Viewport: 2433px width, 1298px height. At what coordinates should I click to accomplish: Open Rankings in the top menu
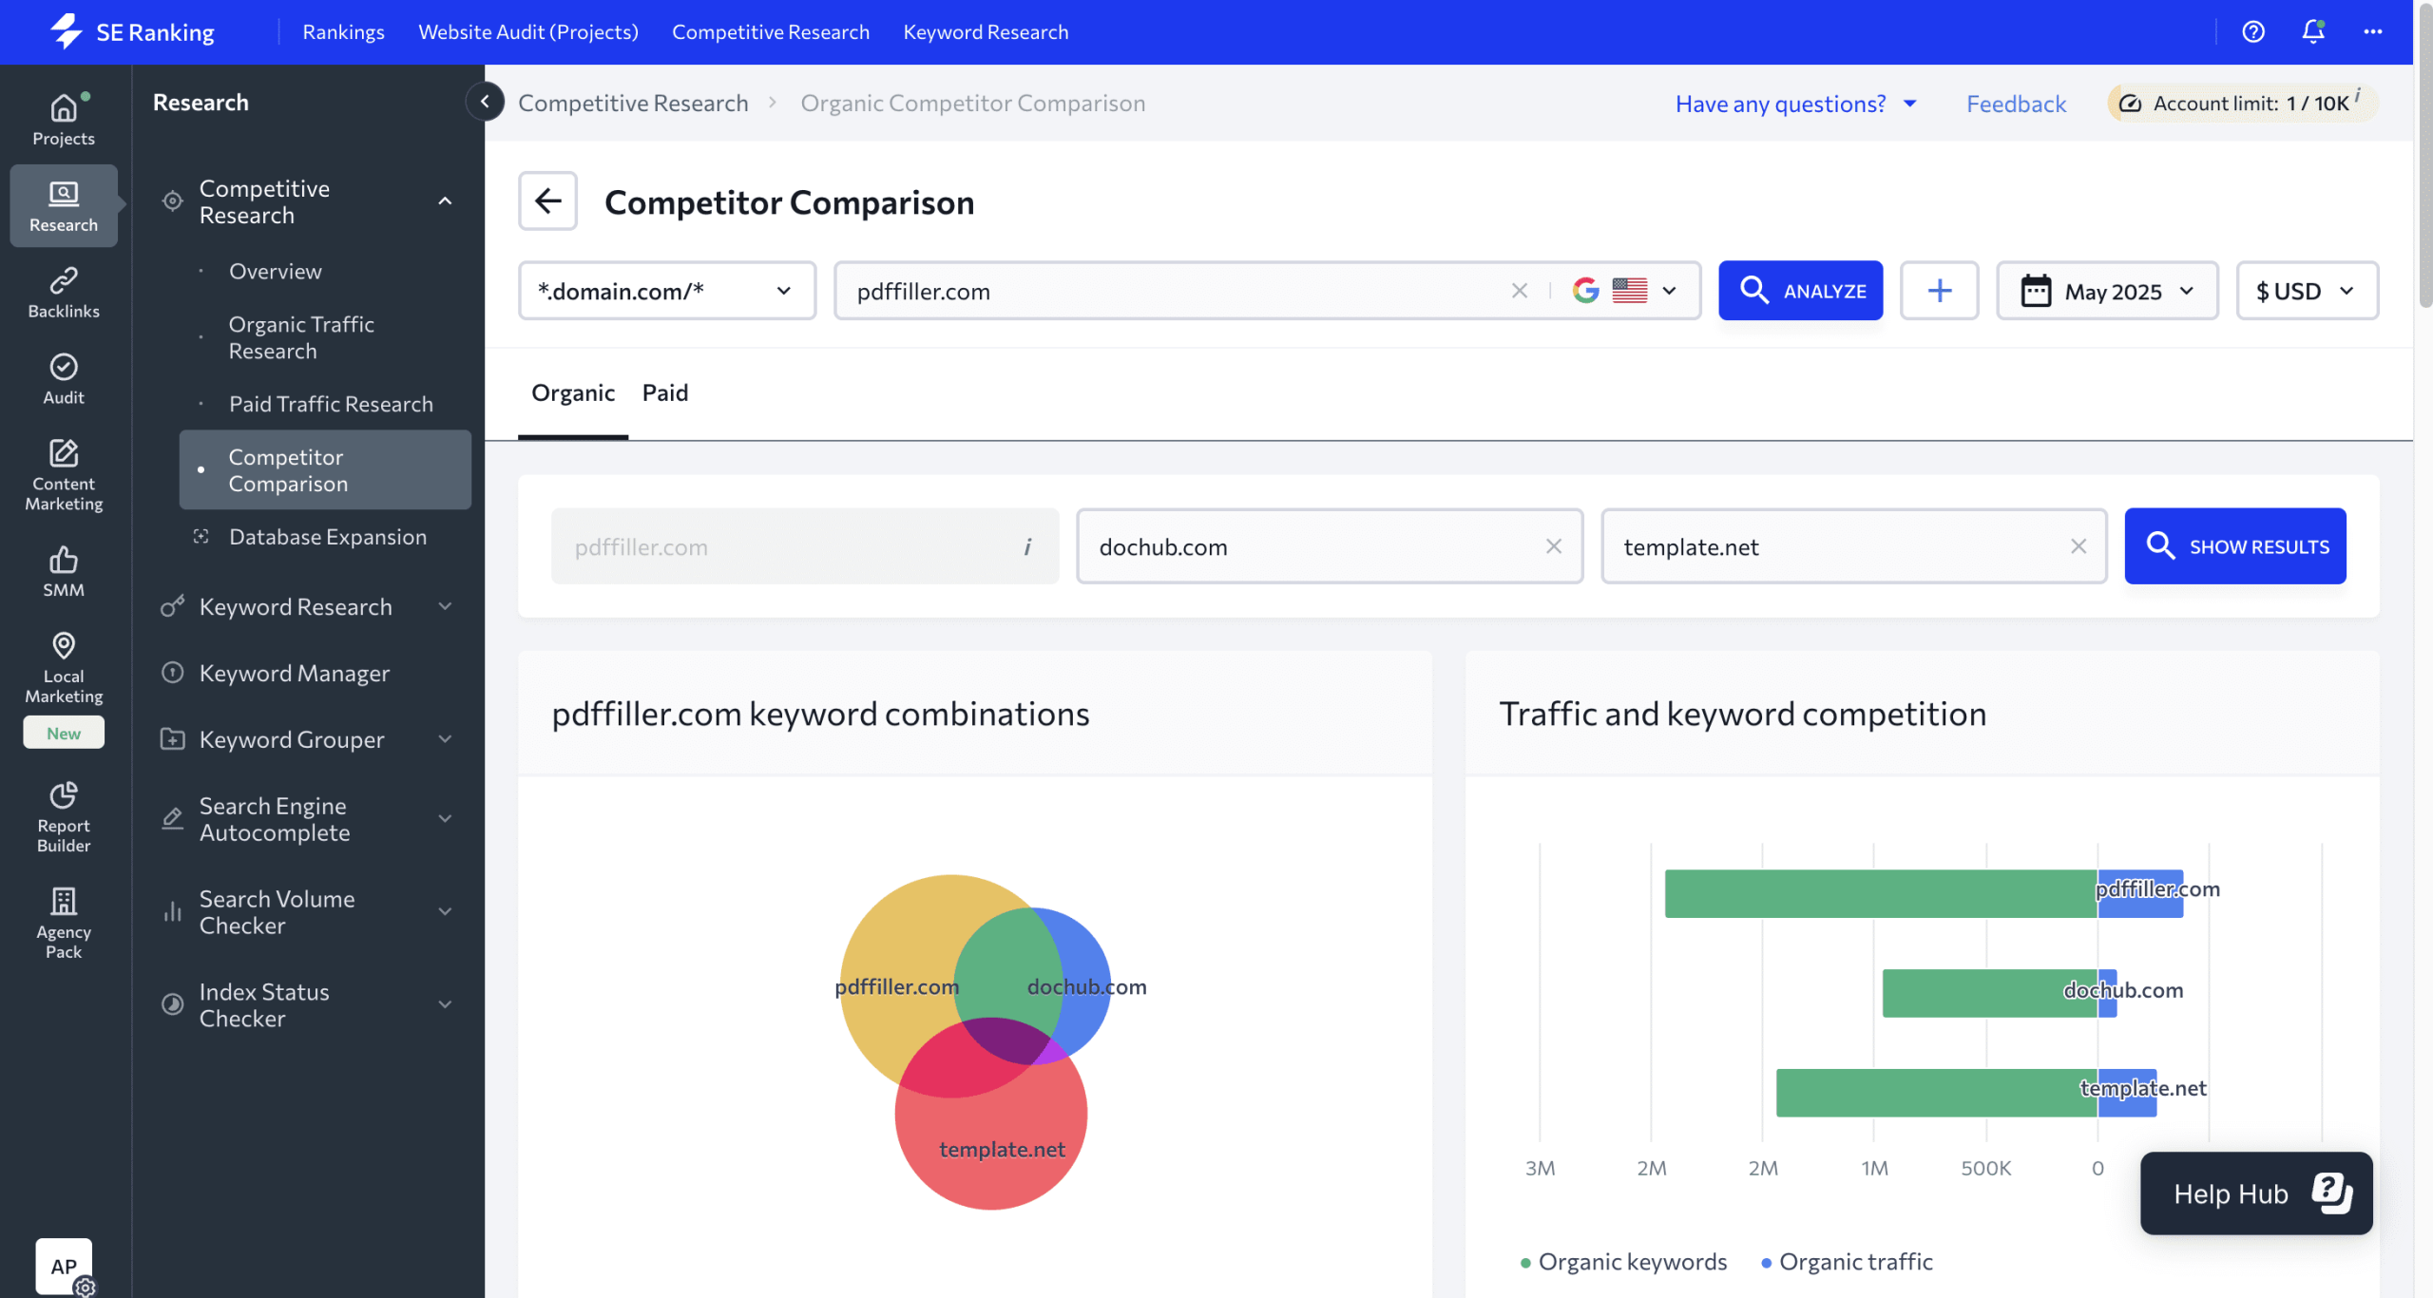click(x=343, y=31)
